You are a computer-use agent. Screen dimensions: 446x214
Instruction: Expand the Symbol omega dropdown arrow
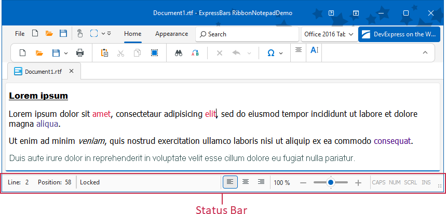[281, 53]
